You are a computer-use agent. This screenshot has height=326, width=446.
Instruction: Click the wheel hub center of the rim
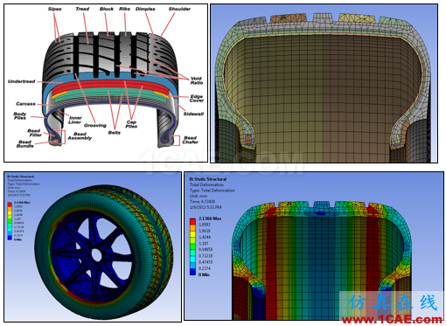[x=96, y=255]
